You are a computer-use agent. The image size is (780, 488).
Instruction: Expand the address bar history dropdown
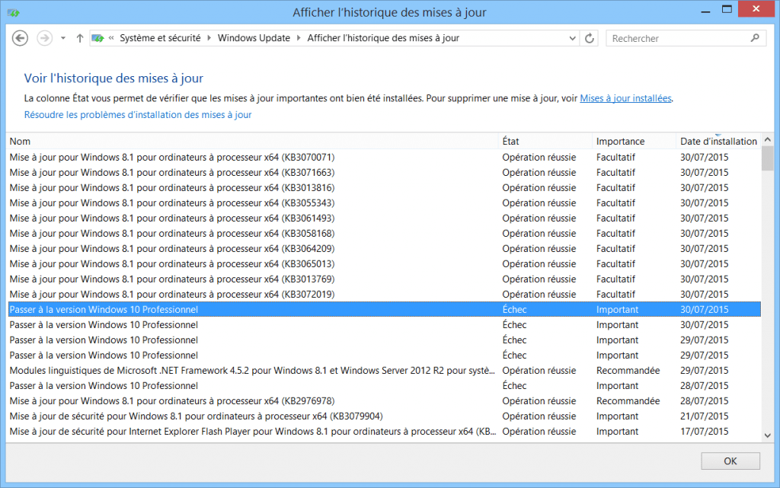coord(572,38)
